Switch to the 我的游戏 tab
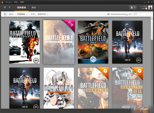The width and height of the screenshot is (154, 113). [22, 7]
